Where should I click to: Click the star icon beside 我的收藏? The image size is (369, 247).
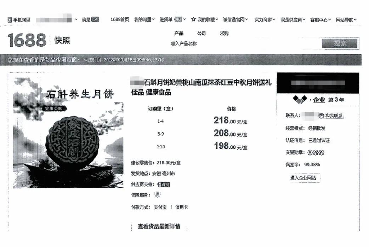193,19
